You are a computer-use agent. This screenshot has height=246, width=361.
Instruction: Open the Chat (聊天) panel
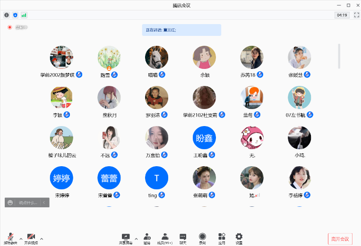click(183, 238)
